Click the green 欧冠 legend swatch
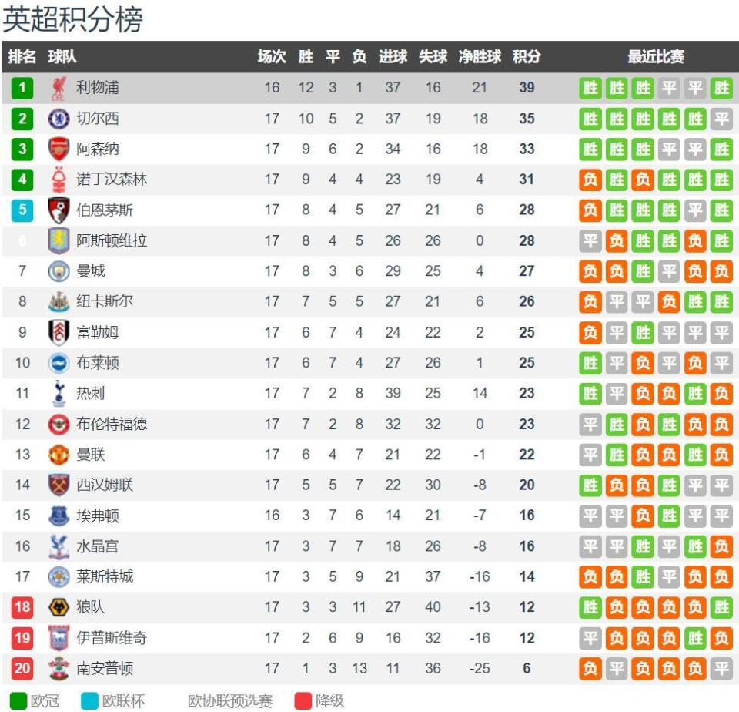This screenshot has height=712, width=739. pos(18,700)
